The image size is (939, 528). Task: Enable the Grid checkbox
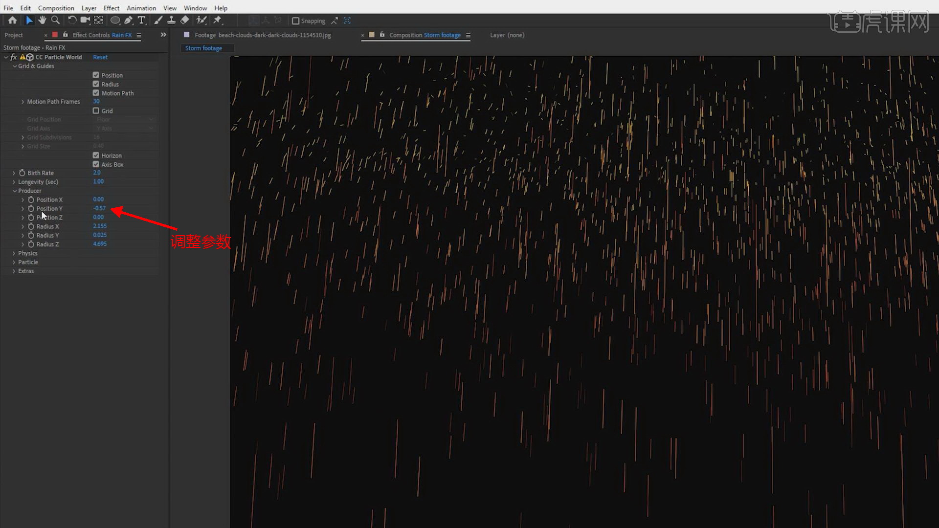click(96, 111)
